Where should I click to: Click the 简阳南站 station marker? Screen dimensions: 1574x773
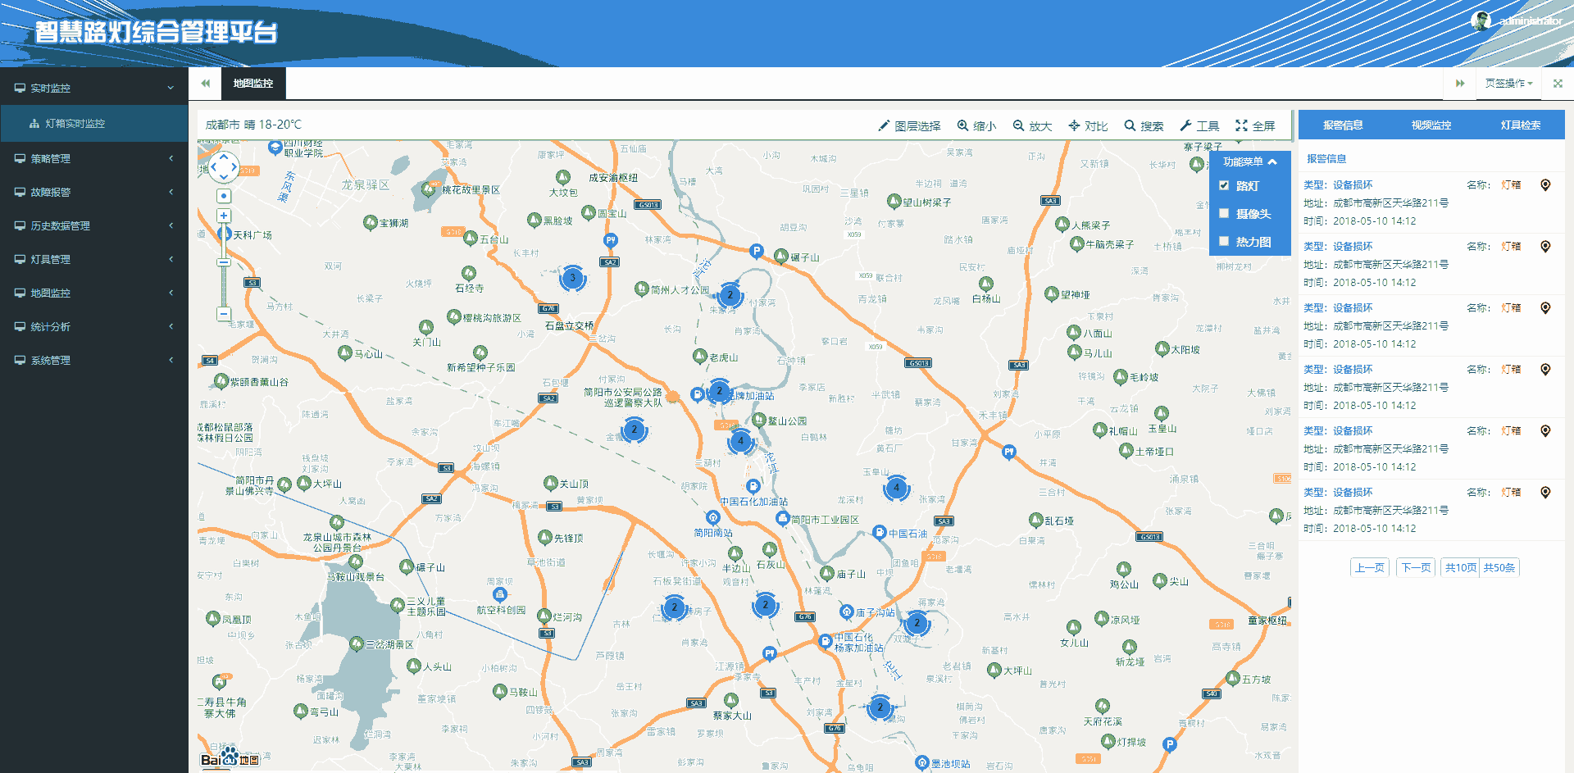(x=713, y=517)
